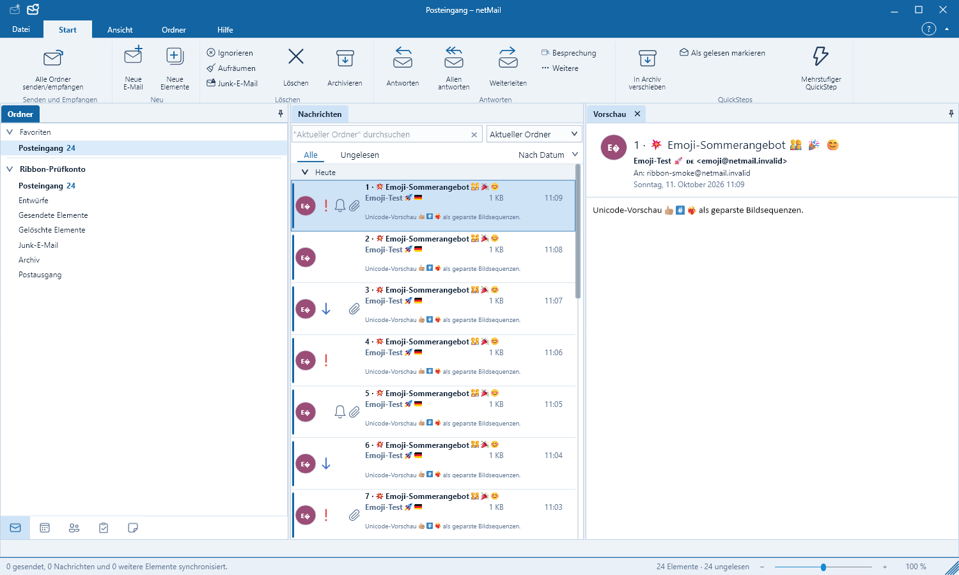The width and height of the screenshot is (959, 575).
Task: Switch to the Ordner ribbon tab
Action: 174,29
